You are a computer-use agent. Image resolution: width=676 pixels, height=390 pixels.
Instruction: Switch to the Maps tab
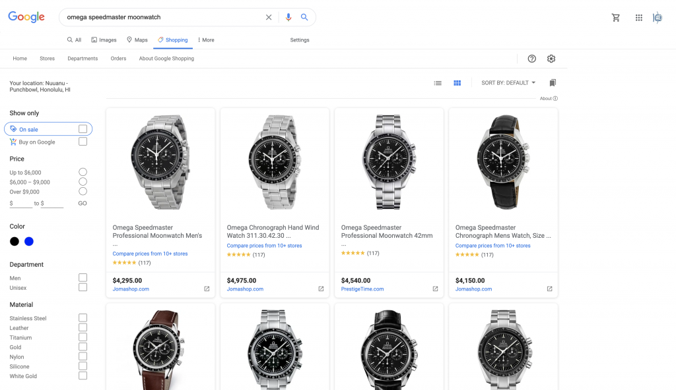(137, 40)
